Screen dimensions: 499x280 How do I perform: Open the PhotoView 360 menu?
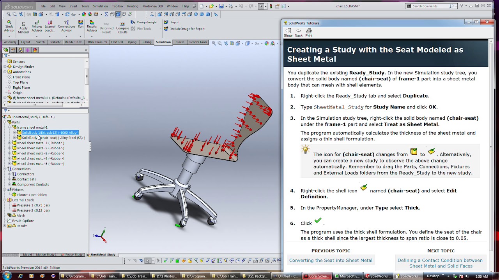152,6
